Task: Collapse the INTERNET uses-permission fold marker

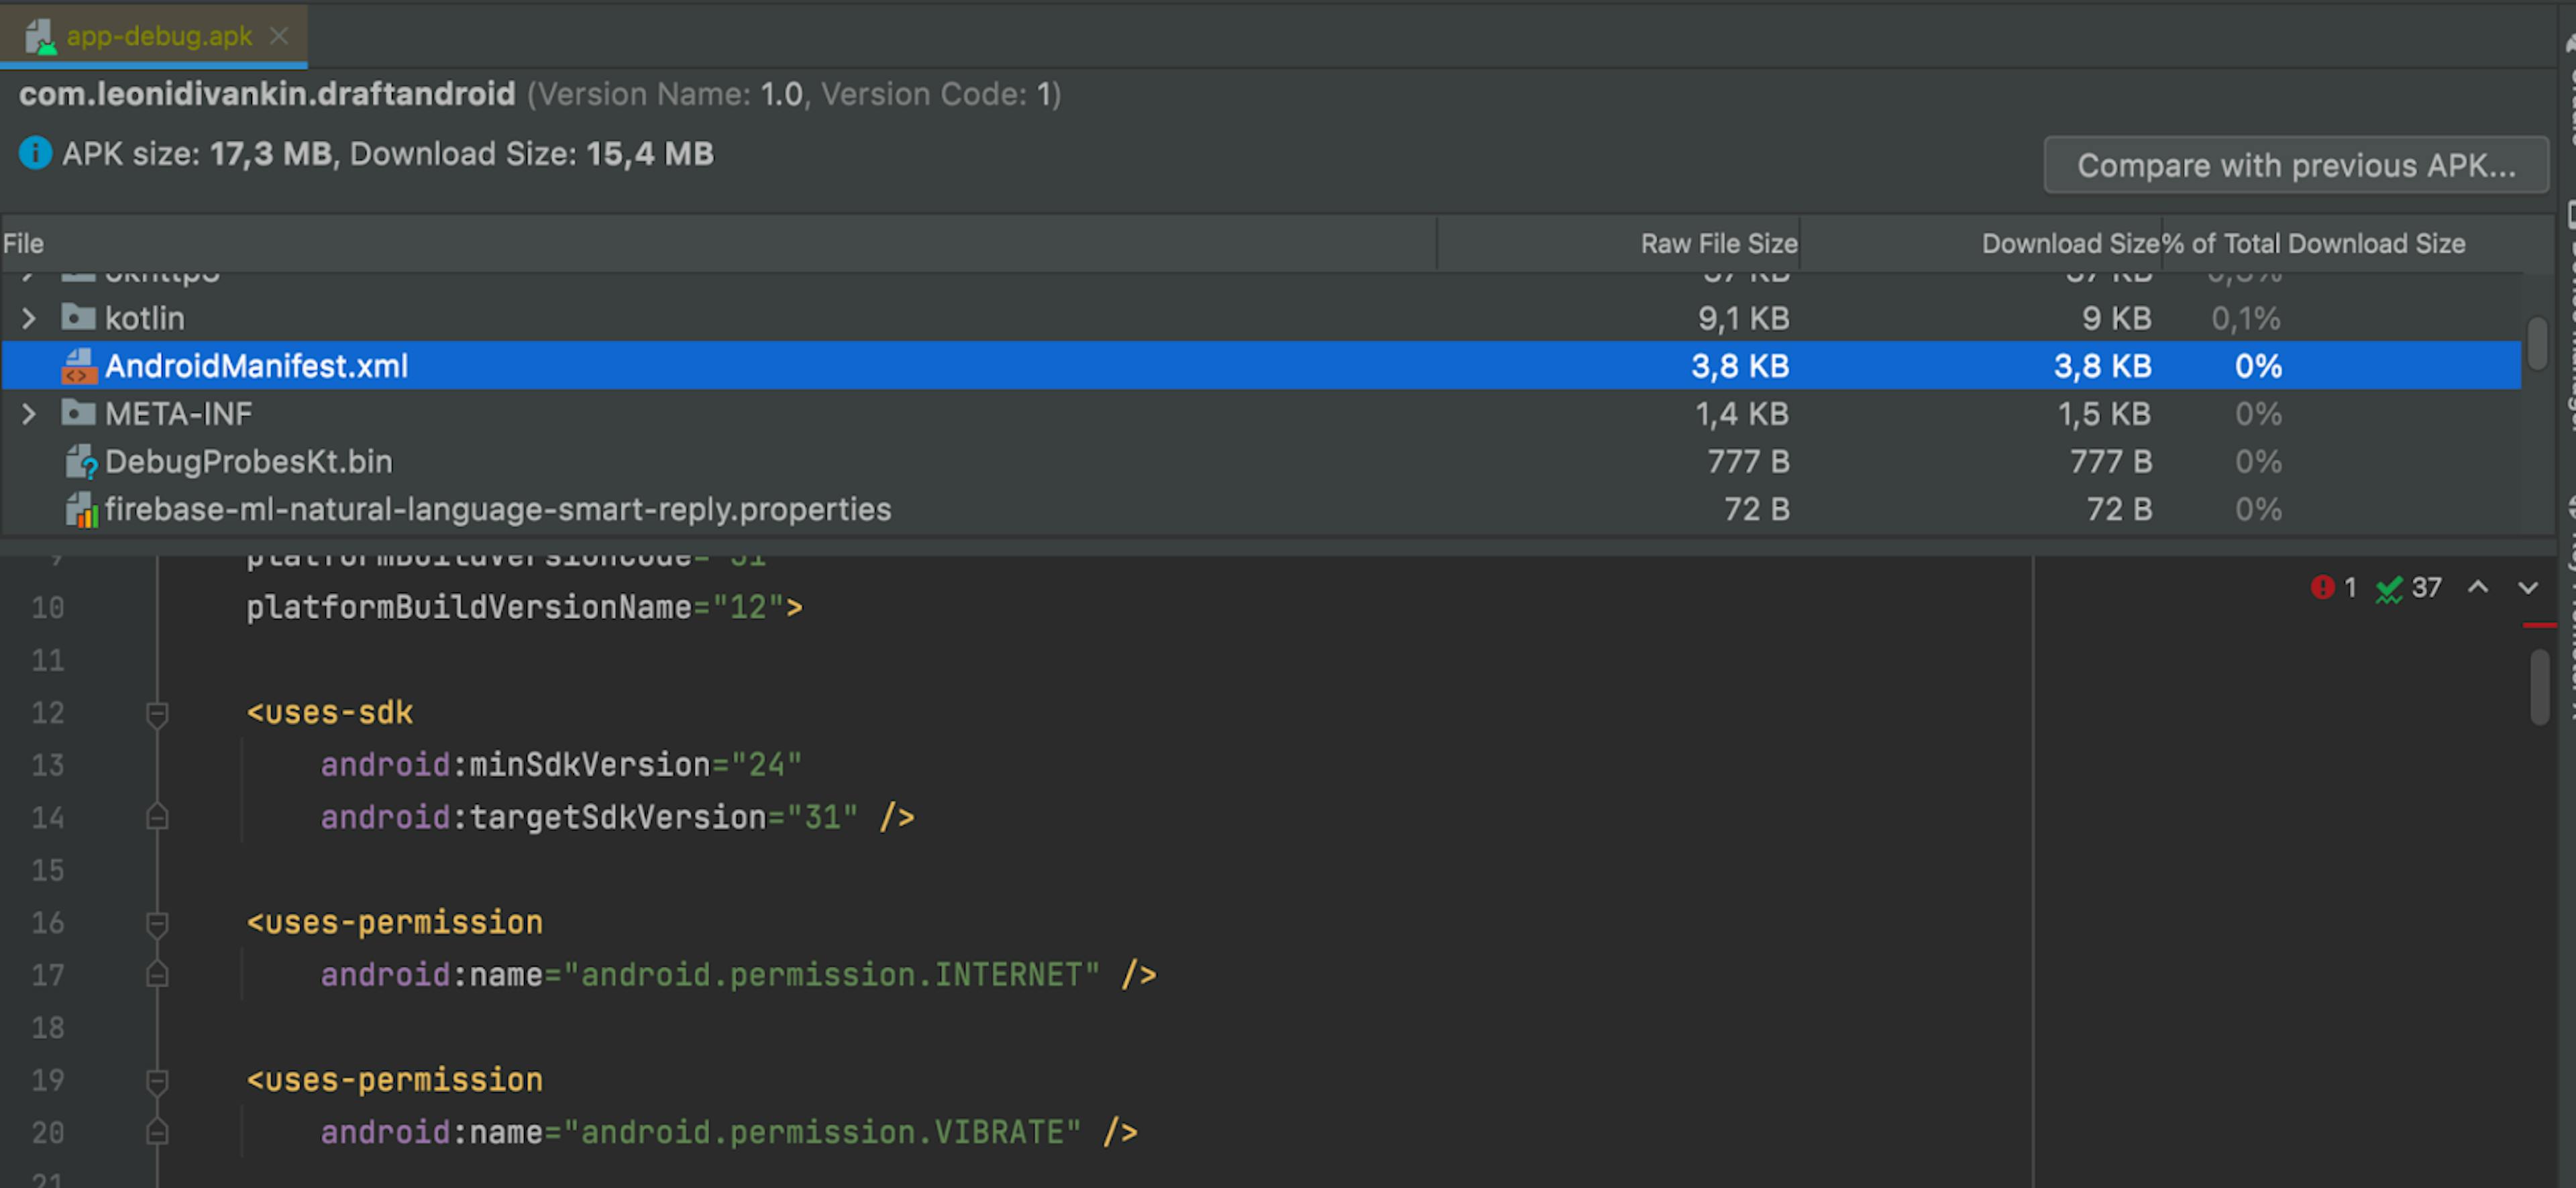Action: coord(157,923)
